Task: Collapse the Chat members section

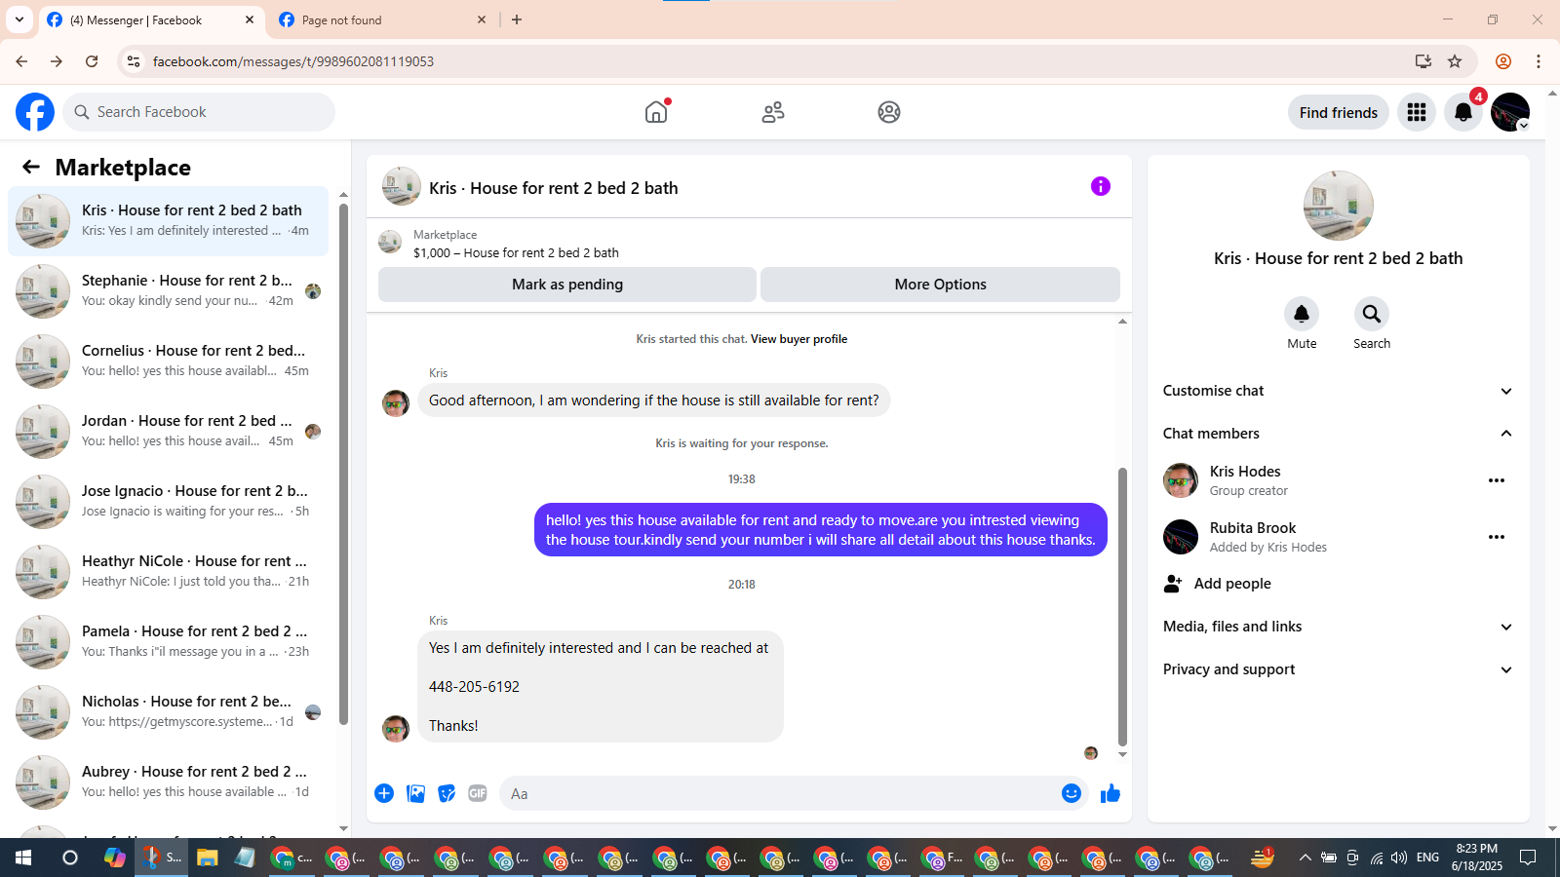Action: pyautogui.click(x=1338, y=434)
